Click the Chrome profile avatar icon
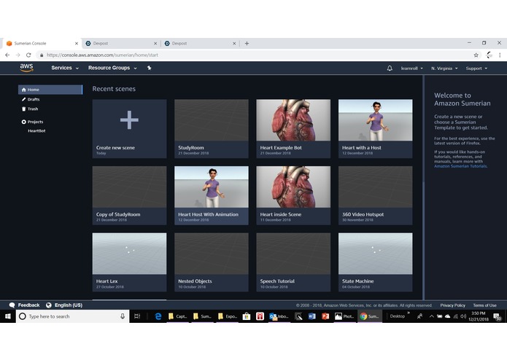 (x=489, y=55)
